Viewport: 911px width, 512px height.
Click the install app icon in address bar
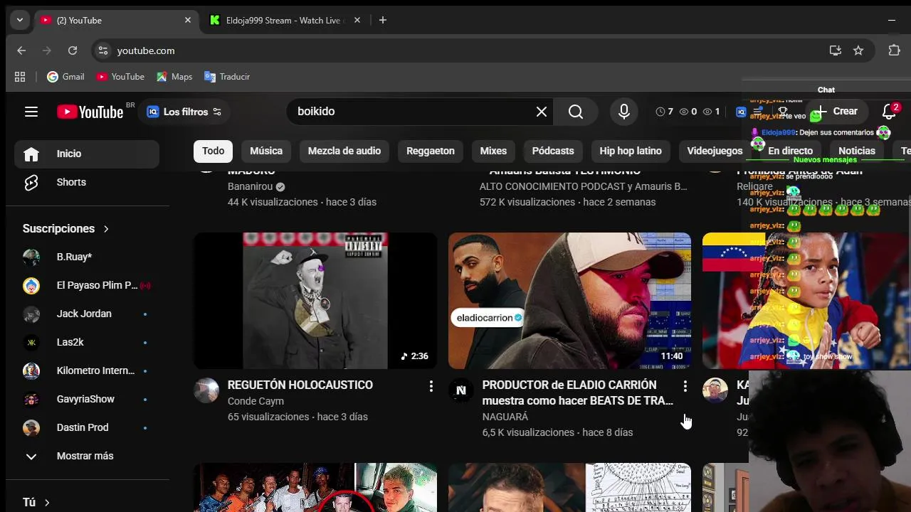click(x=836, y=50)
